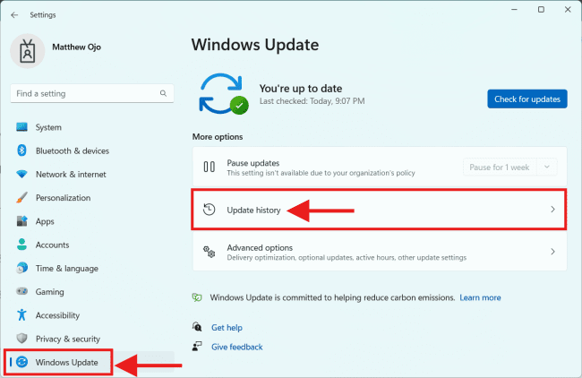Open the Learn more link
Viewport: 582px width, 378px height.
pos(481,297)
